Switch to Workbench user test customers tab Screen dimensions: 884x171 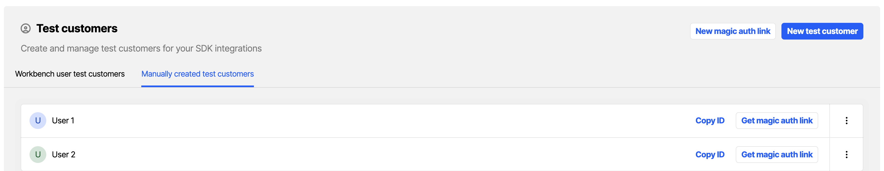click(70, 74)
